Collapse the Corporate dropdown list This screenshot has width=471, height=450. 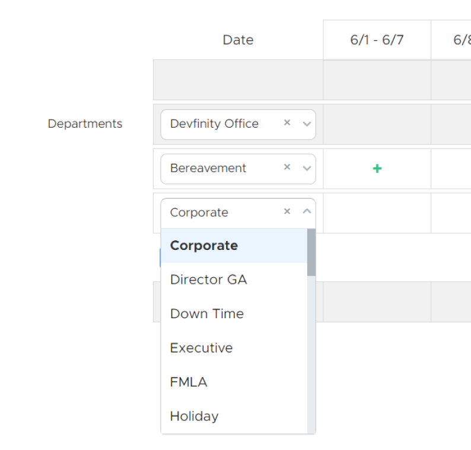coord(307,211)
